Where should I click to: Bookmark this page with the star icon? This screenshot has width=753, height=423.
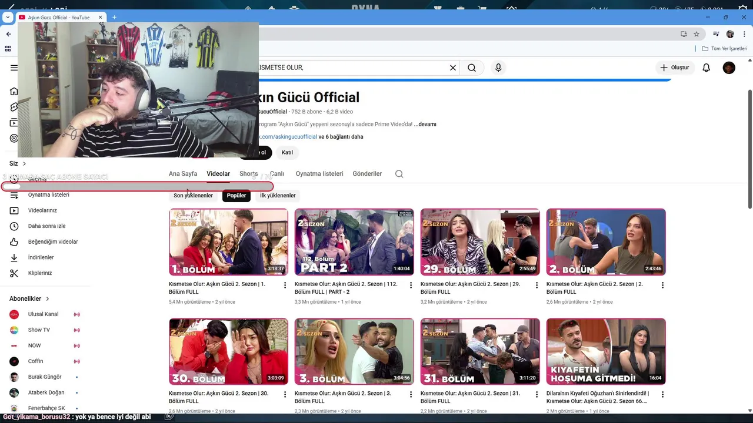(x=697, y=34)
